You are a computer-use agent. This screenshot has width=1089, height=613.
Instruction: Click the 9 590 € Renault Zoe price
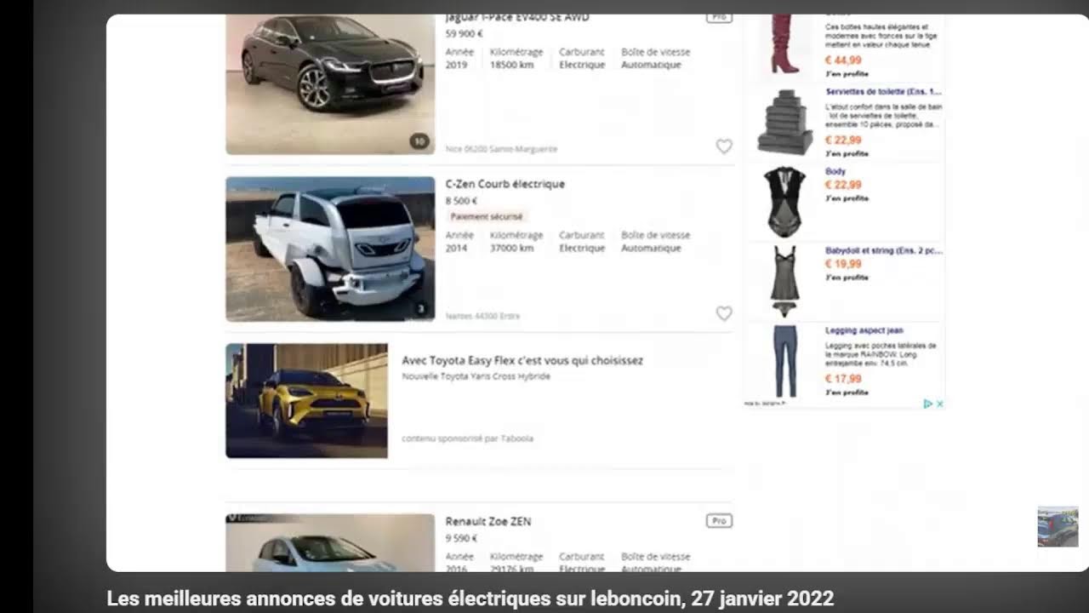point(462,538)
